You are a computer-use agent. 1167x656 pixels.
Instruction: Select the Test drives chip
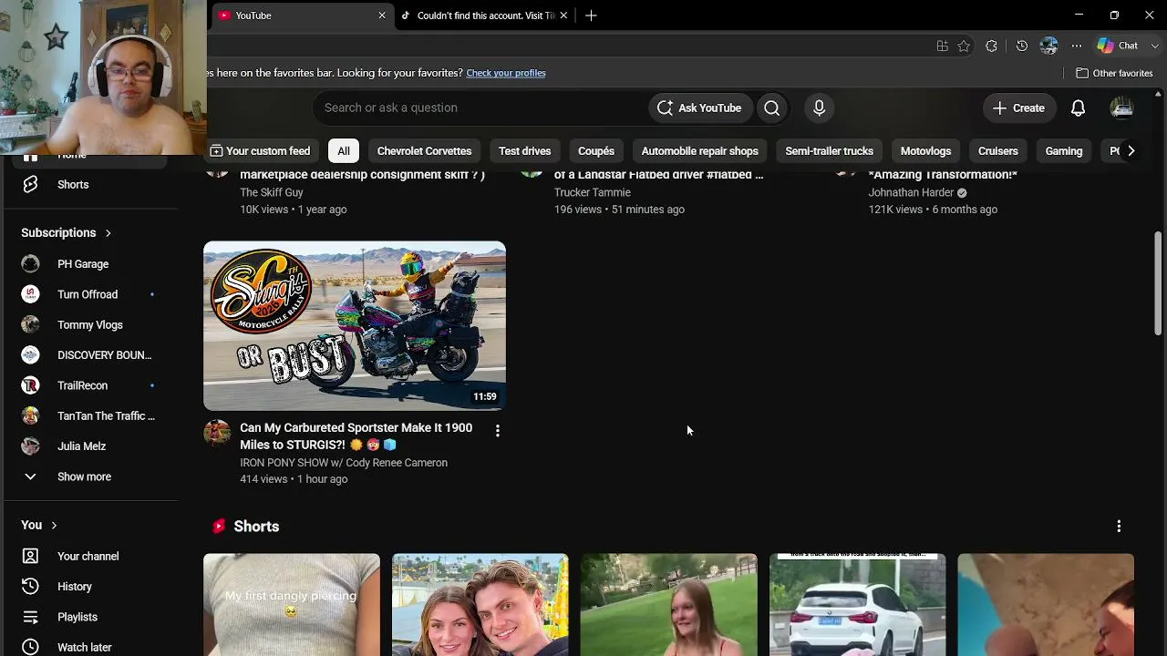(x=524, y=151)
